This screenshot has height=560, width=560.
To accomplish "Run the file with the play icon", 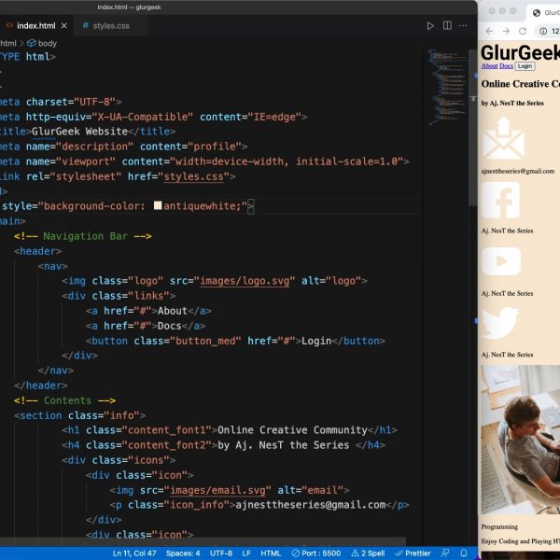I will coord(430,25).
